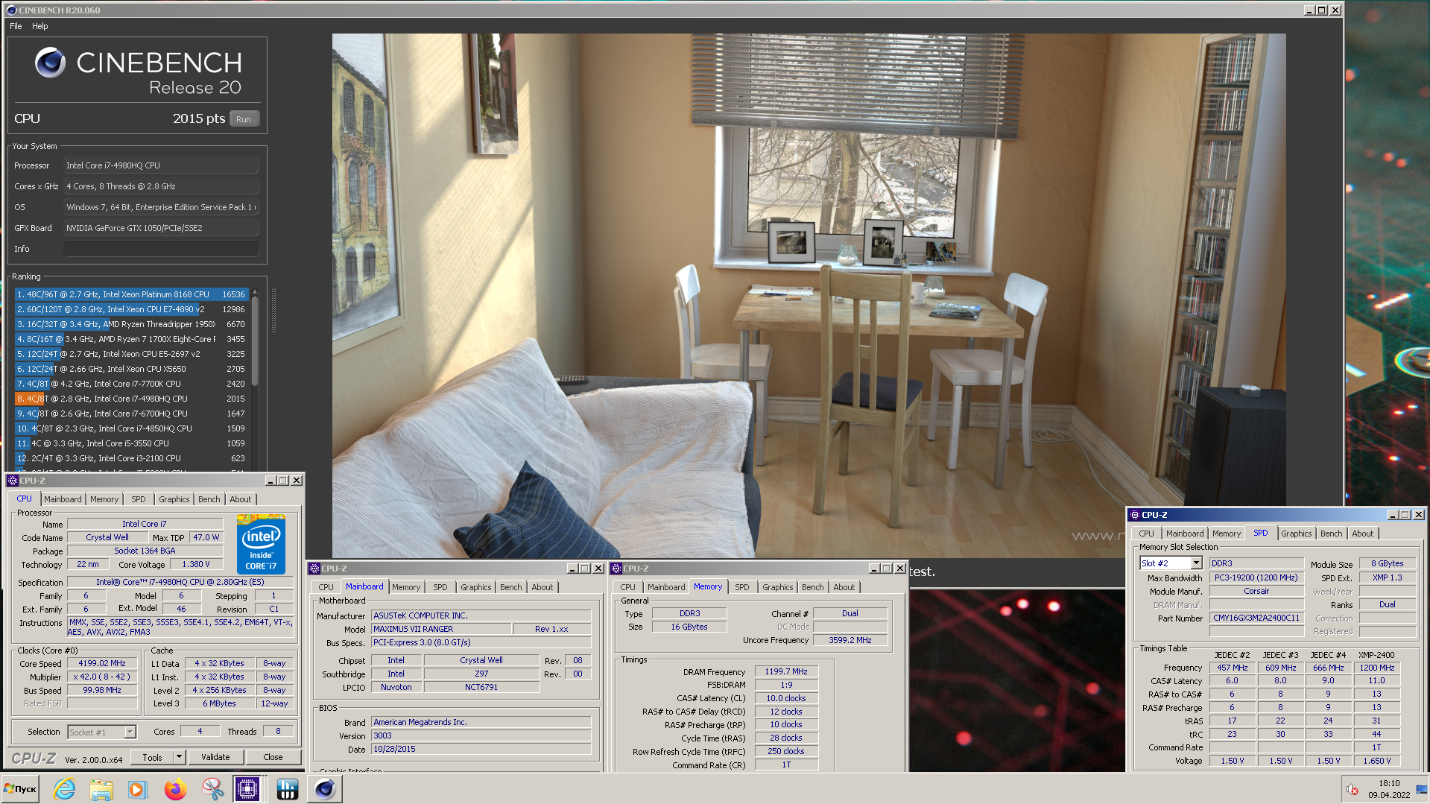Click the GFX Board field GeForce GTX 1050
This screenshot has height=804, width=1430.
pyautogui.click(x=161, y=228)
